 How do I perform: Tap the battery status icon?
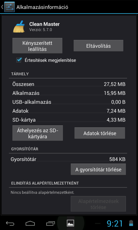pos(131,223)
